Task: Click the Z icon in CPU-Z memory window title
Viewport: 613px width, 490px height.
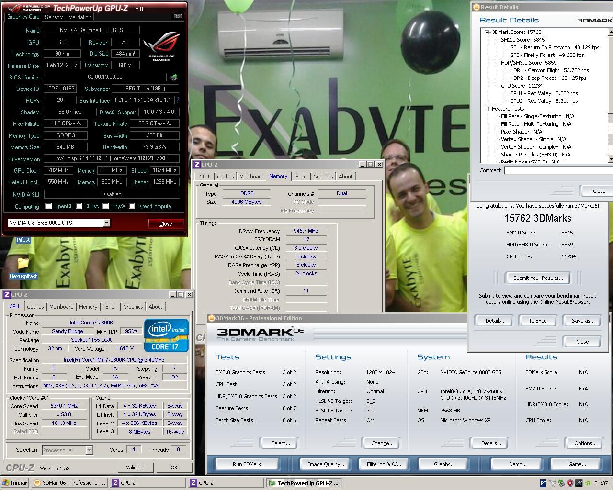Action: (196, 165)
